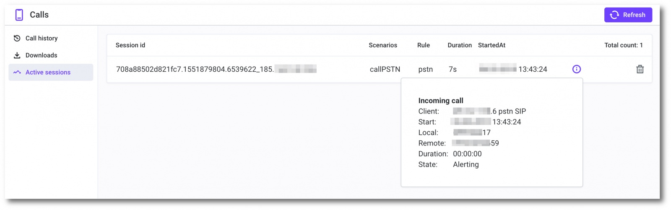Click the Incoming call popup heading

pos(441,101)
